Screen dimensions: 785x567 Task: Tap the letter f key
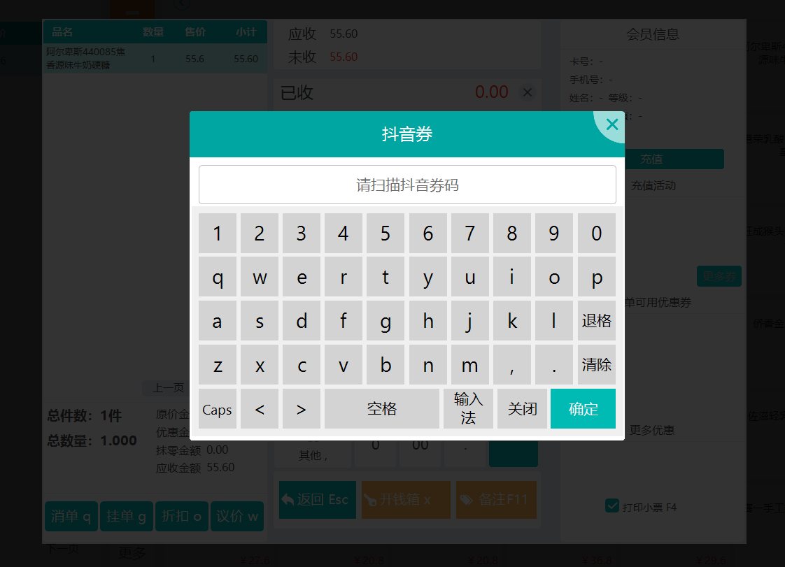344,321
